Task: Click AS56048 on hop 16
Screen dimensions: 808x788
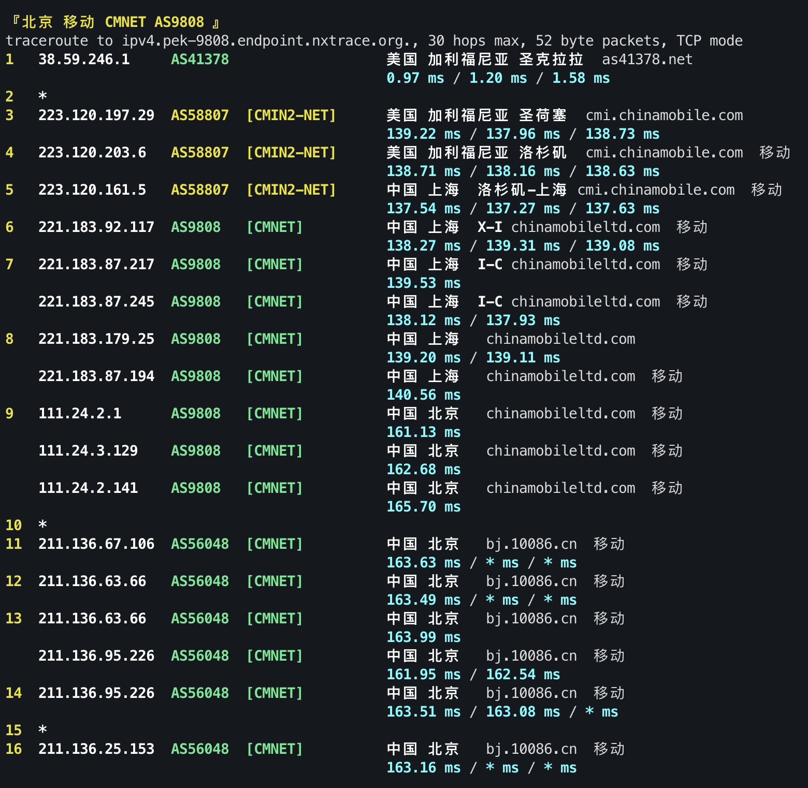Action: [200, 749]
